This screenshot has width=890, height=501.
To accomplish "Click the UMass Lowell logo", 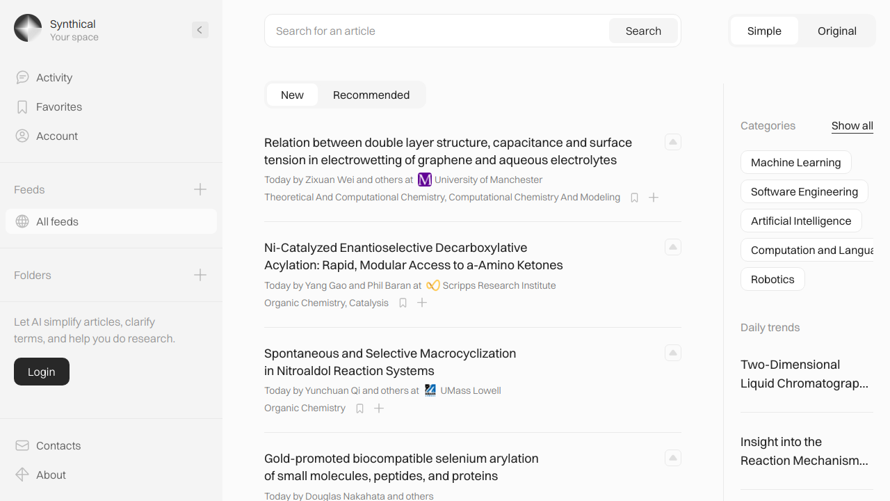I will pyautogui.click(x=430, y=390).
